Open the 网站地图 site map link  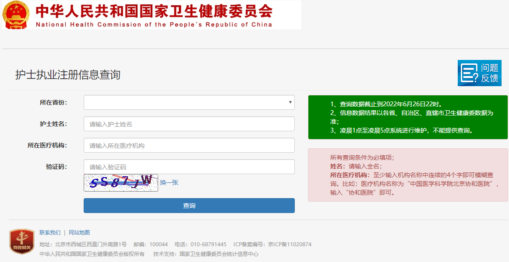(x=79, y=232)
